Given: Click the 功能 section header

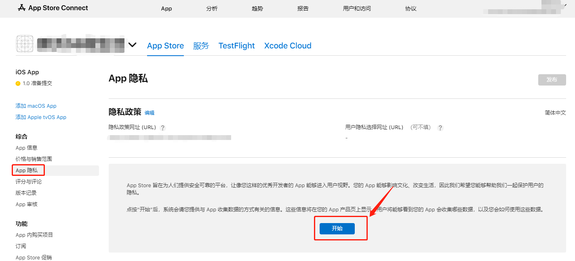Looking at the screenshot, I should [x=22, y=223].
